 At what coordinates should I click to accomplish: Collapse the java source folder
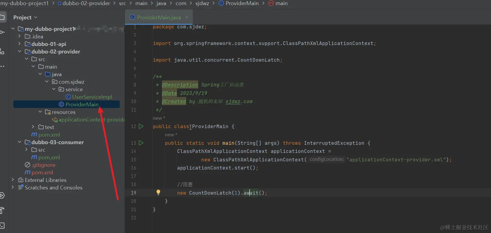click(x=40, y=74)
